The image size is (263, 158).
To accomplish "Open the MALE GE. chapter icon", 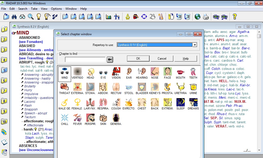I will [65, 105].
